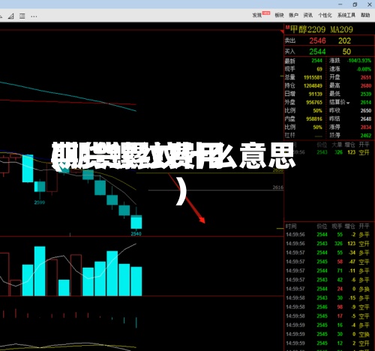Image resolution: width=375 pixels, height=351 pixels.
Task: Open the 账户 menu
Action: click(293, 16)
